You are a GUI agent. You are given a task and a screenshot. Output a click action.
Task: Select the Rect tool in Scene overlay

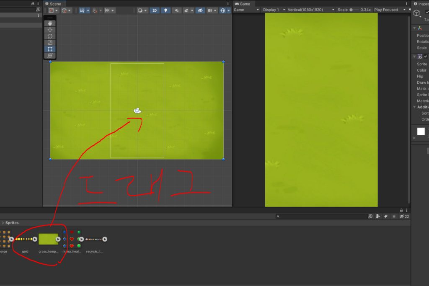click(x=50, y=49)
